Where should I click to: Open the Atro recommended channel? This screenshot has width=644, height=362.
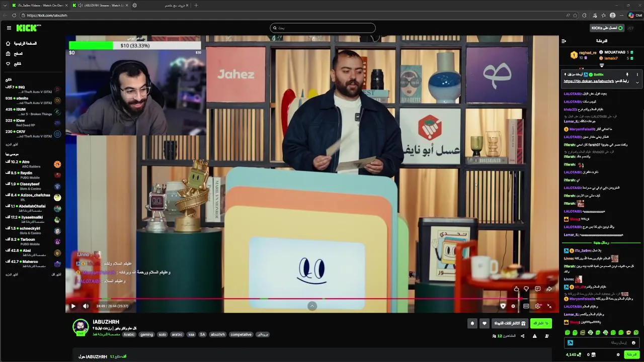click(x=33, y=164)
